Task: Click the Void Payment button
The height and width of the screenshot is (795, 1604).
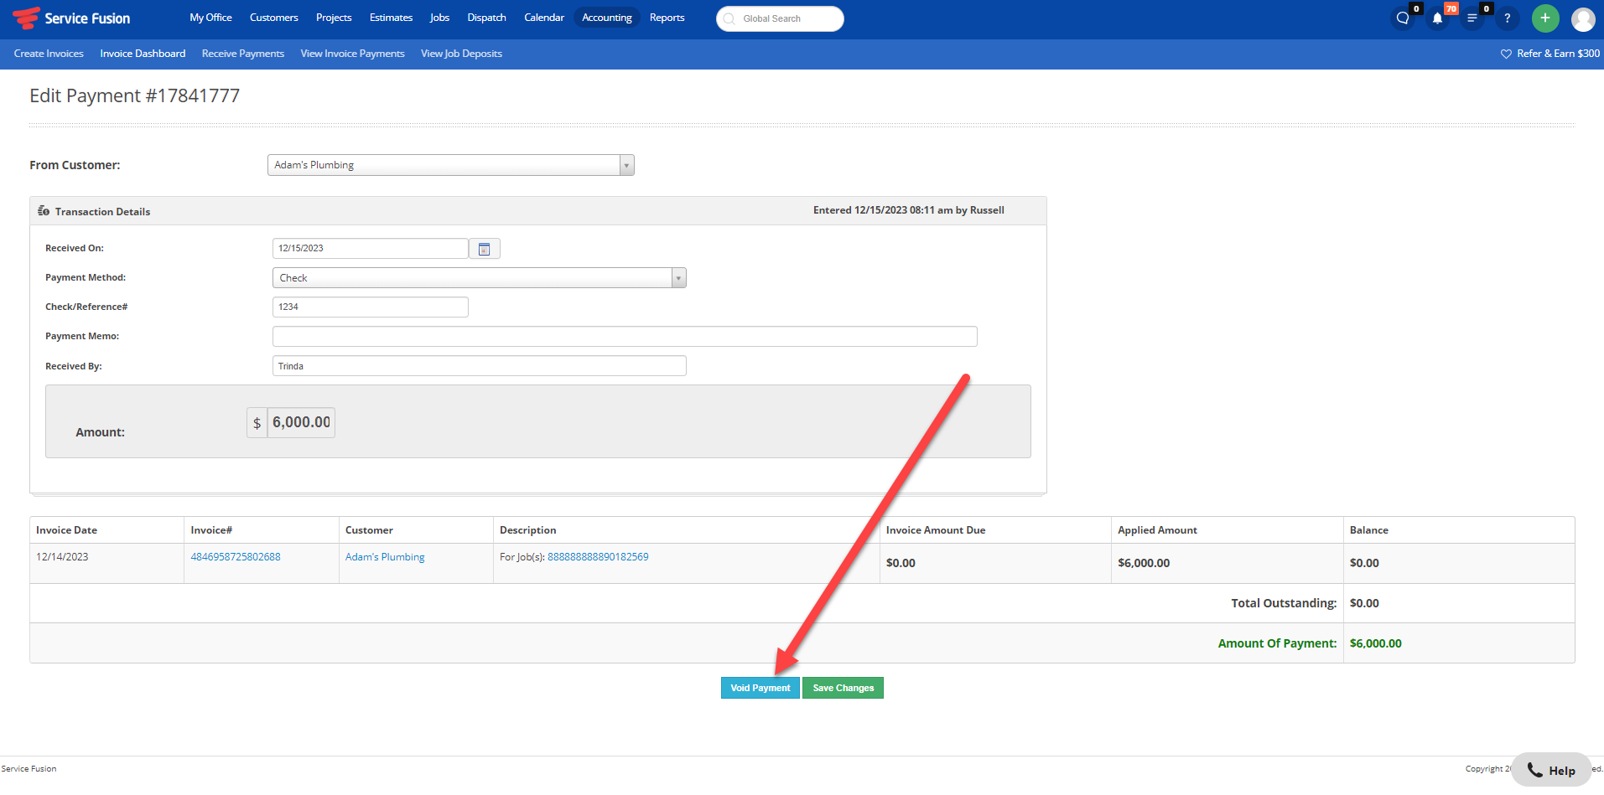Action: pos(760,688)
